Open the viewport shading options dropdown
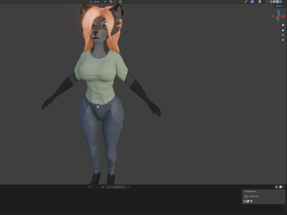This screenshot has height=215, width=287. [283, 2]
